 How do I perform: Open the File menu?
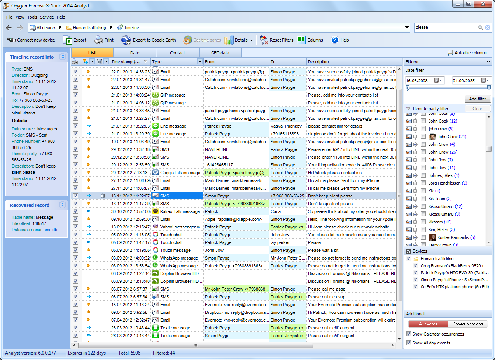point(9,17)
